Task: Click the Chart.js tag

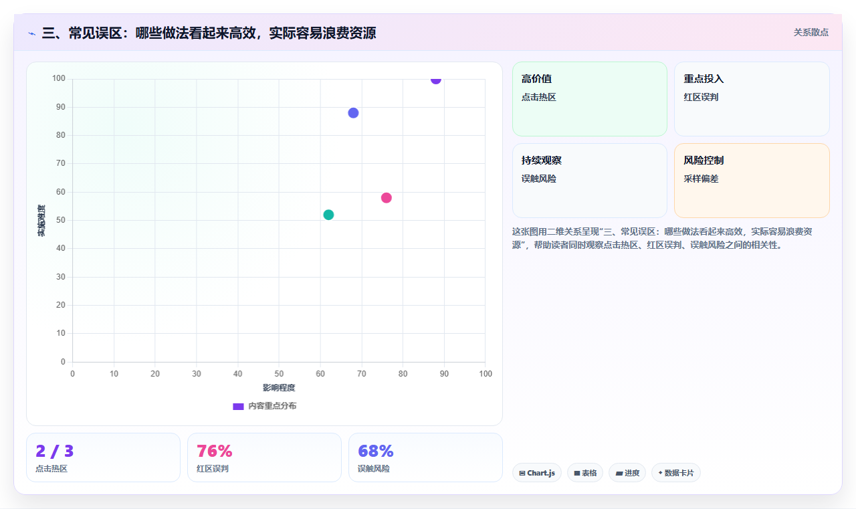Action: coord(537,473)
